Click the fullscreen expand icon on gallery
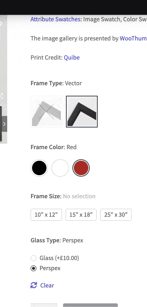This screenshot has width=147, height=307. 1,96
